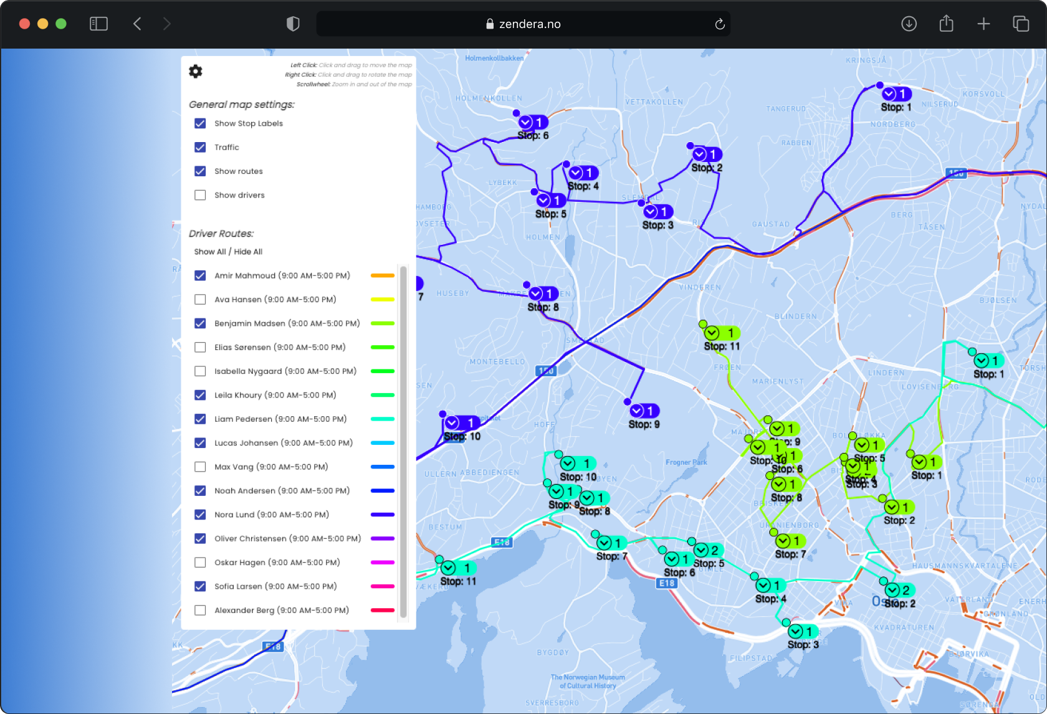
Task: Click Hide All driver routes
Action: coord(248,252)
